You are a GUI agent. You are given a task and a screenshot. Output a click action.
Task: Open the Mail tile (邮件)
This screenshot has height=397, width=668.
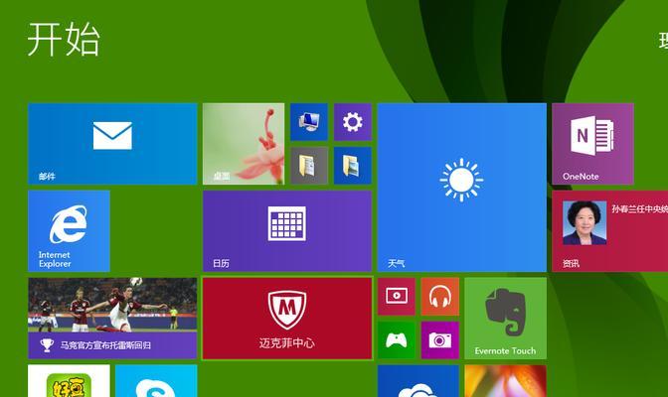[112, 144]
